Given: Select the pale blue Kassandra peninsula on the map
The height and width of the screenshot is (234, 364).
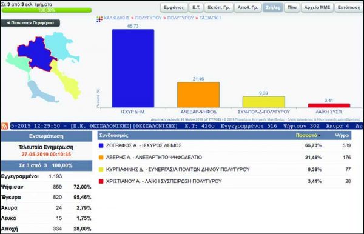Looking at the screenshot, I should [39, 91].
